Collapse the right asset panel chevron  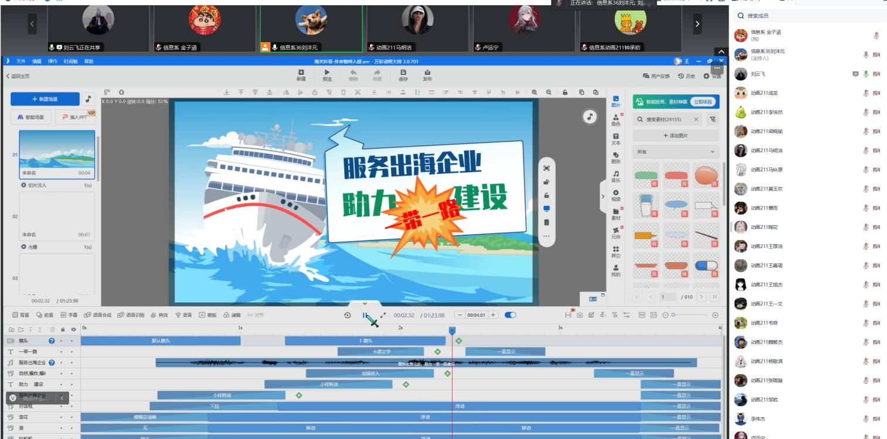click(603, 196)
